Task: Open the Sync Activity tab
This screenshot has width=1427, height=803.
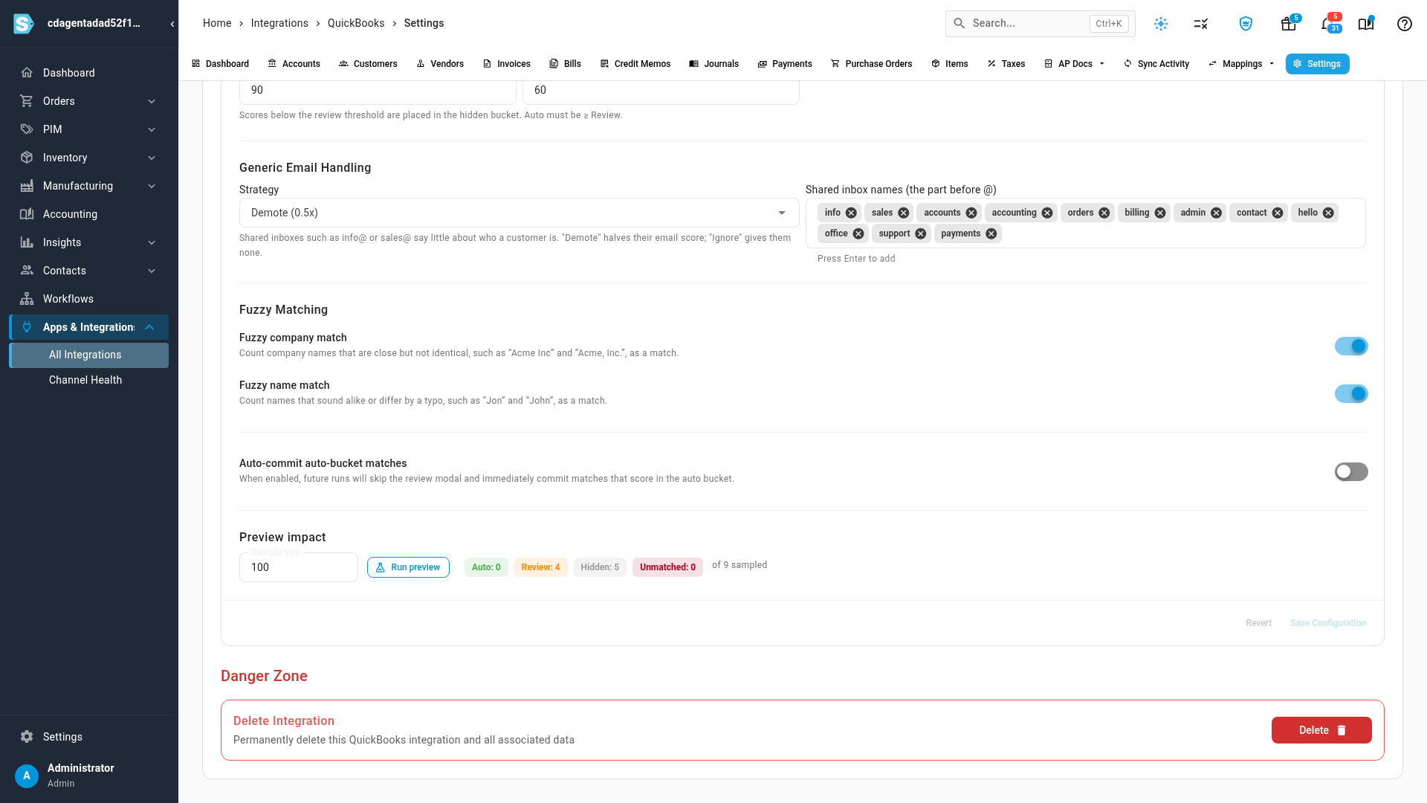Action: click(x=1156, y=64)
